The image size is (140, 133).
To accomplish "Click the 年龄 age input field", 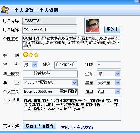I will point(109,65).
